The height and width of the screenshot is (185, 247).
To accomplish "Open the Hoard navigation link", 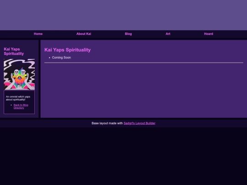I will point(209,34).
